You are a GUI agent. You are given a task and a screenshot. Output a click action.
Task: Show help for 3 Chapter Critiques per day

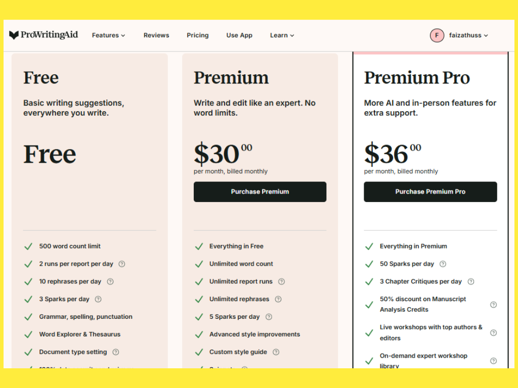471,281
